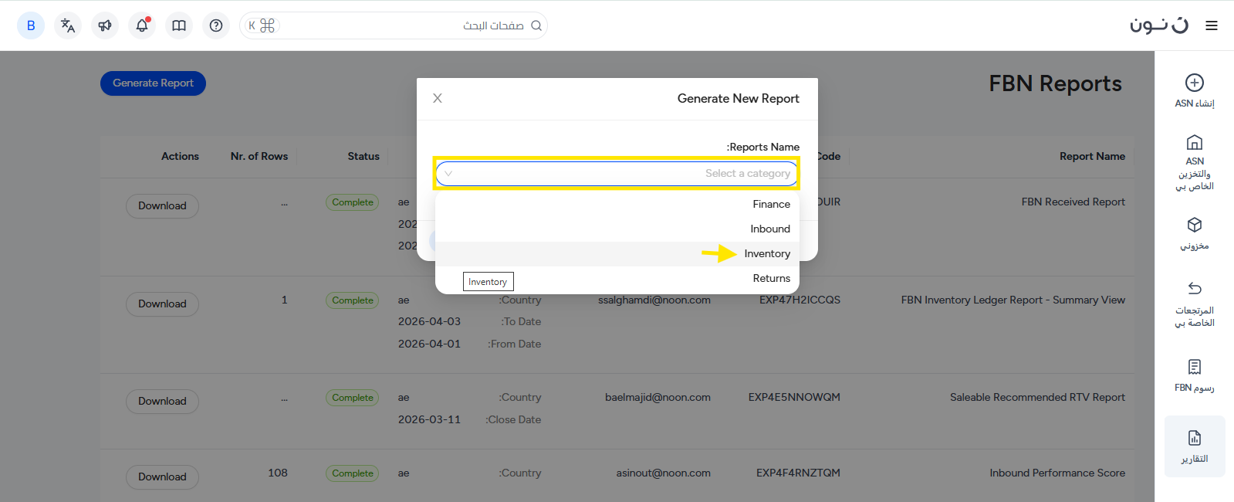Screen dimensions: 1234x502
Task: Click the create ASN plus icon
Action: (1194, 83)
